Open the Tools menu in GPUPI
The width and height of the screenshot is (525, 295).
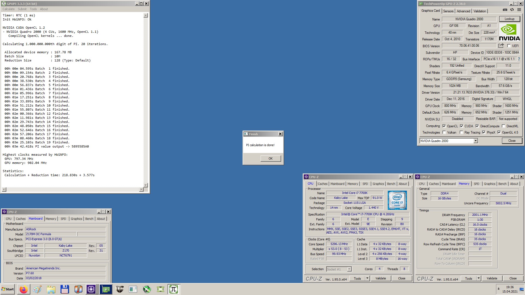(x=33, y=9)
